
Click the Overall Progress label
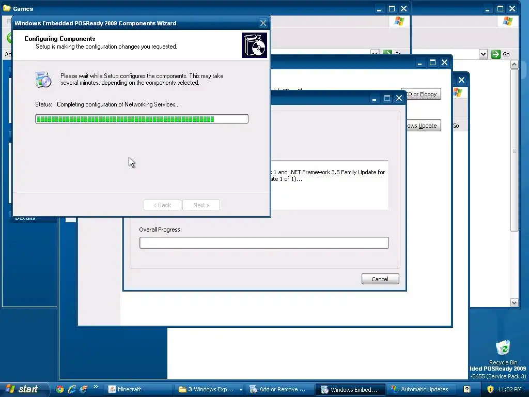pyautogui.click(x=160, y=230)
